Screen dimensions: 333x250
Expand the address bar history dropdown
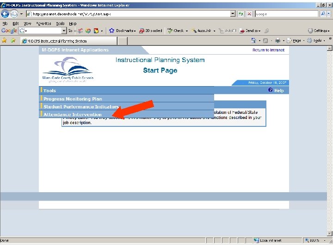[x=233, y=14]
